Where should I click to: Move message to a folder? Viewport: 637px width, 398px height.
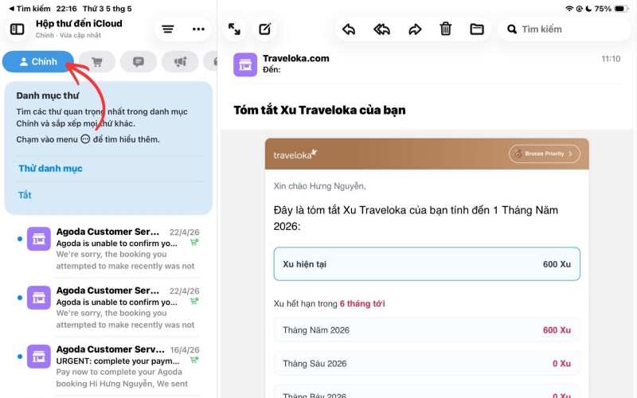(x=476, y=29)
